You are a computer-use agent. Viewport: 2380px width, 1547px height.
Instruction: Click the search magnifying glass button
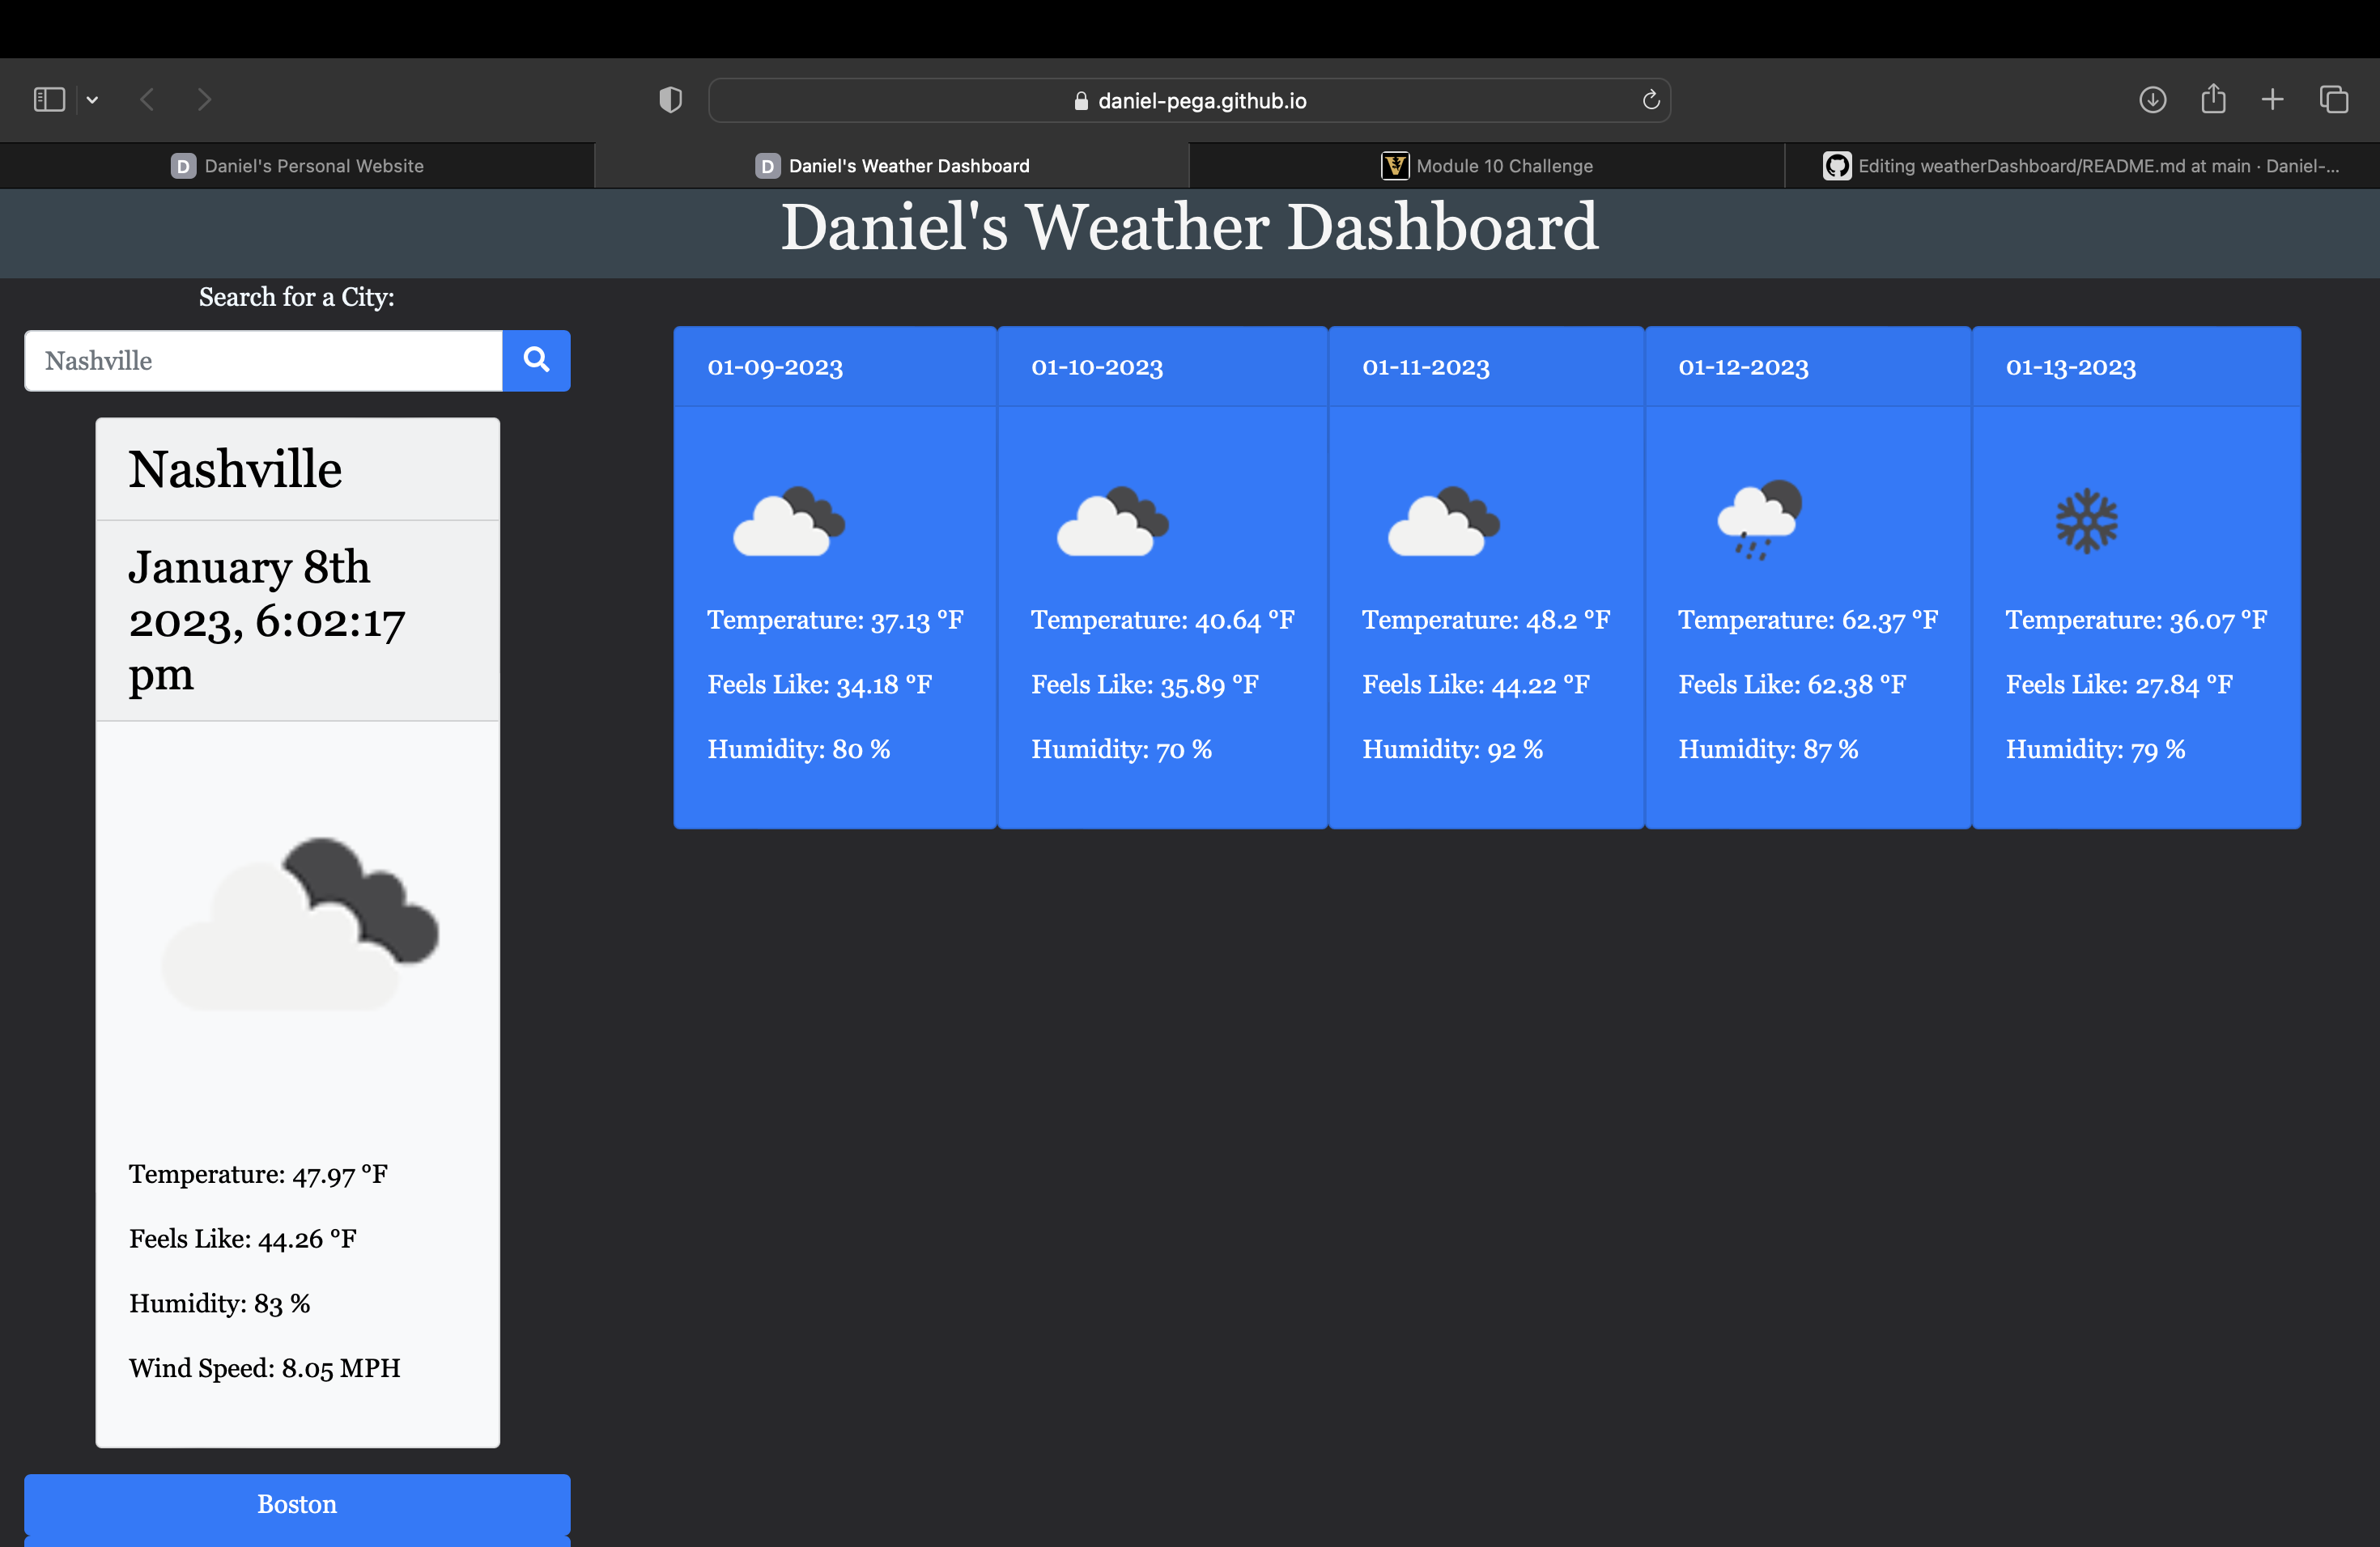coord(536,361)
